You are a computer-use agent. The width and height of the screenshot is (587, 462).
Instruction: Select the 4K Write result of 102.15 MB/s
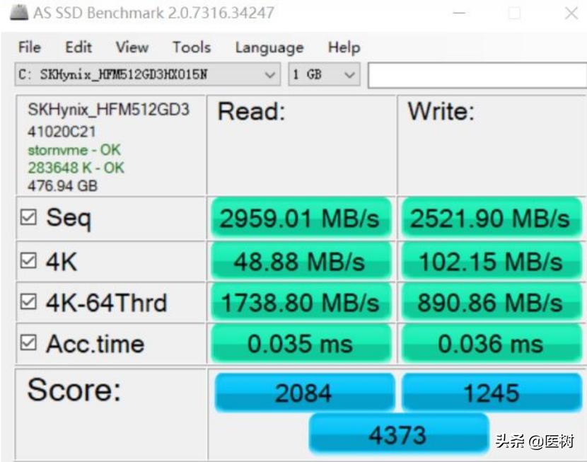click(x=492, y=260)
